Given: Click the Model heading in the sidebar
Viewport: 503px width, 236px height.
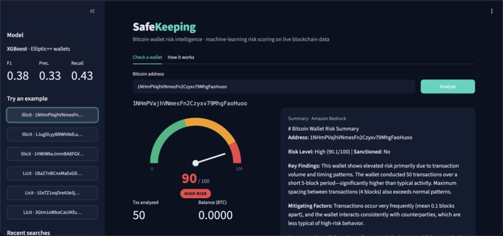Looking at the screenshot, I should [x=15, y=35].
